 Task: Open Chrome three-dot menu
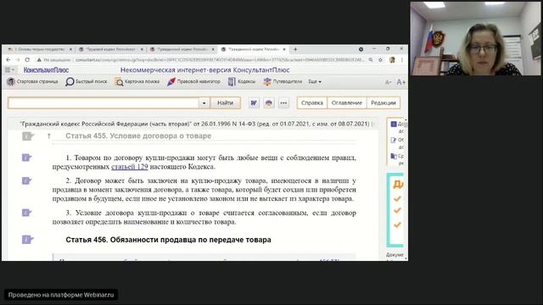401,60
